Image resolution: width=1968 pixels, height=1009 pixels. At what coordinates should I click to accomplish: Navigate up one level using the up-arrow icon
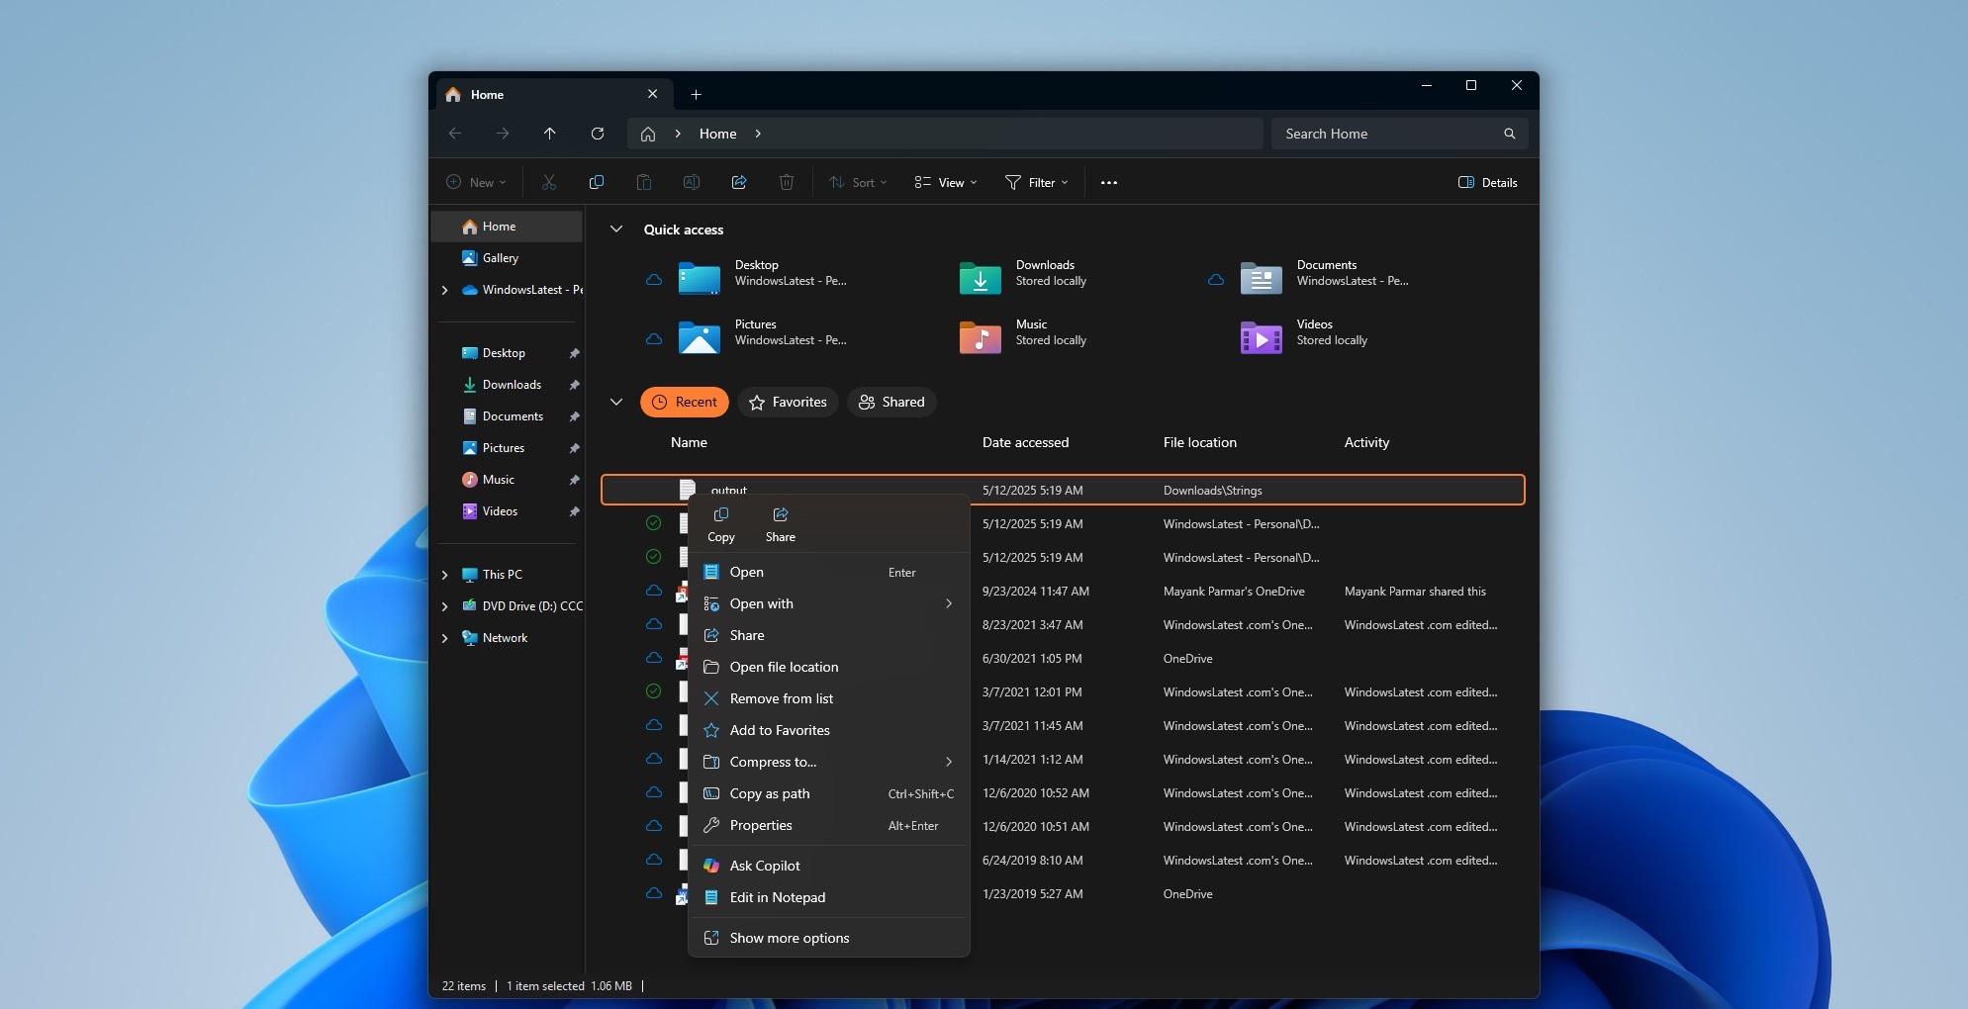[550, 134]
